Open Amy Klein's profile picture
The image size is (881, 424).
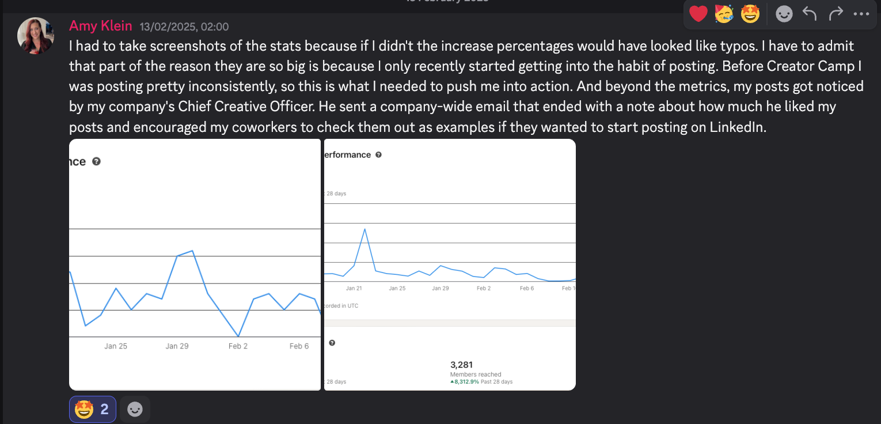point(36,36)
